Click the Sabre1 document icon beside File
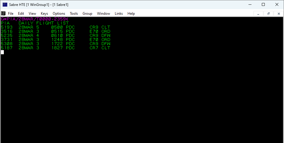 tap(3, 13)
